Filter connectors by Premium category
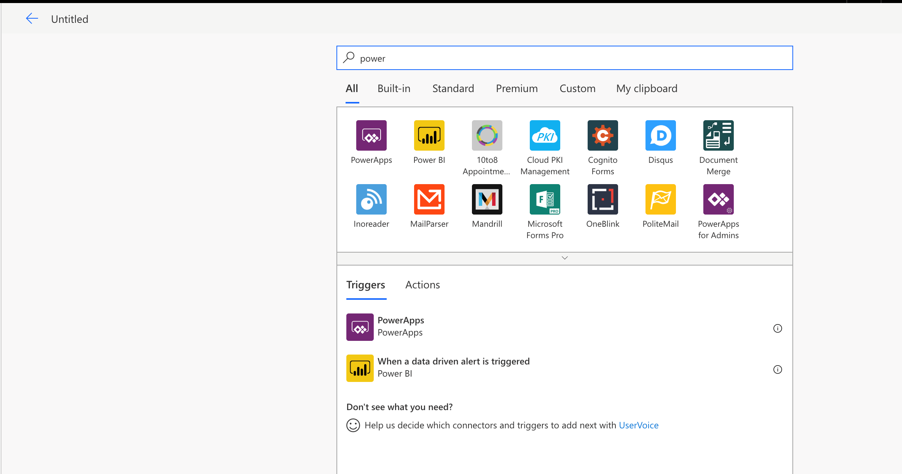This screenshot has height=474, width=902. pyautogui.click(x=516, y=88)
